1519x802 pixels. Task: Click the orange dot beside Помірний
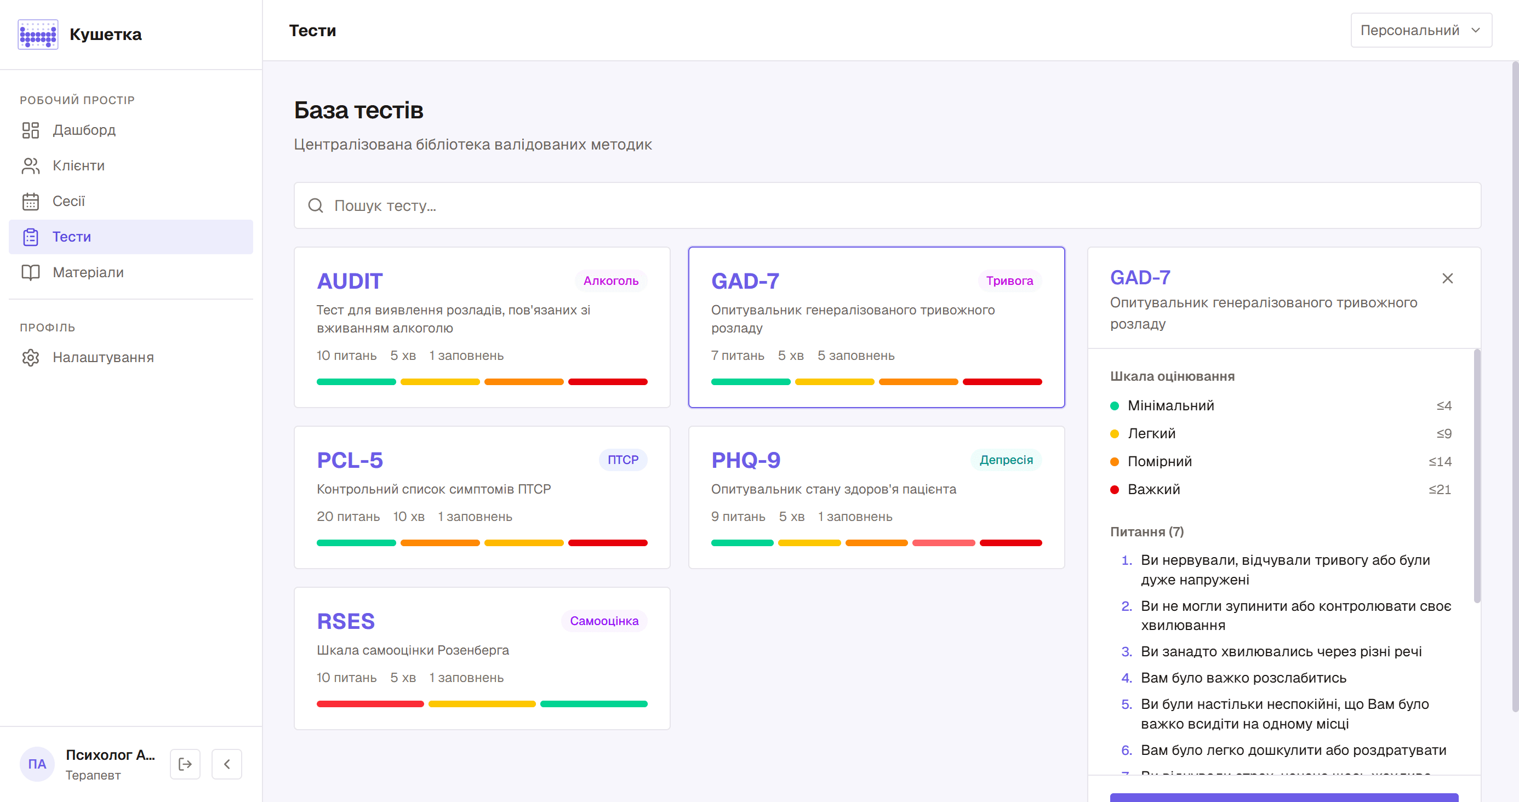point(1115,462)
